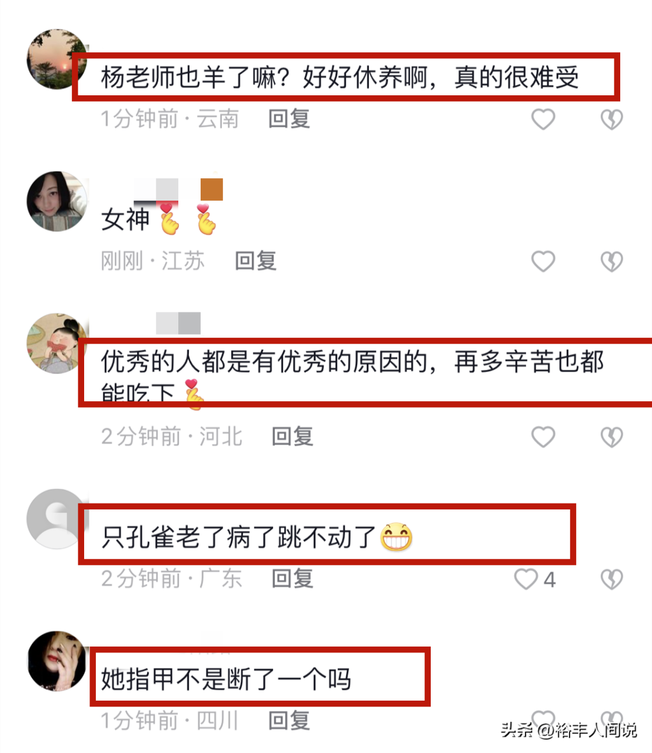Dislike the Guangdong peacock comment

coord(612,579)
